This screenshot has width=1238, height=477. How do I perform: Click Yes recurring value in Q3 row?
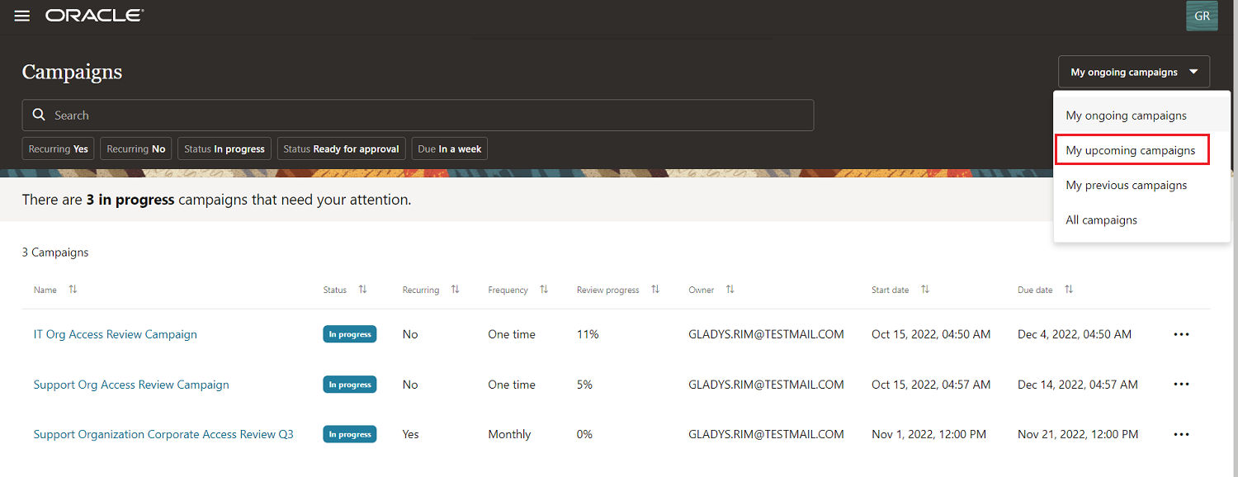point(411,434)
